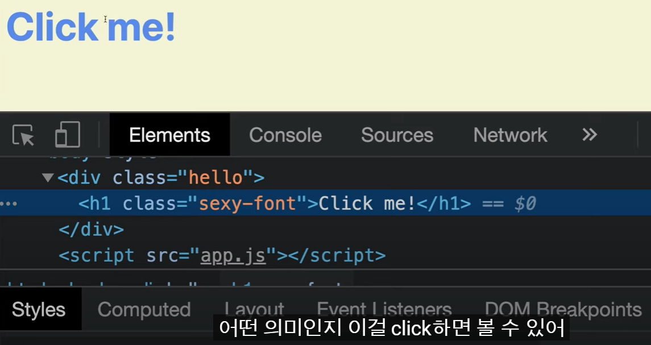Show more DevTools tabs chevron
Image resolution: width=651 pixels, height=345 pixels.
[x=589, y=135]
